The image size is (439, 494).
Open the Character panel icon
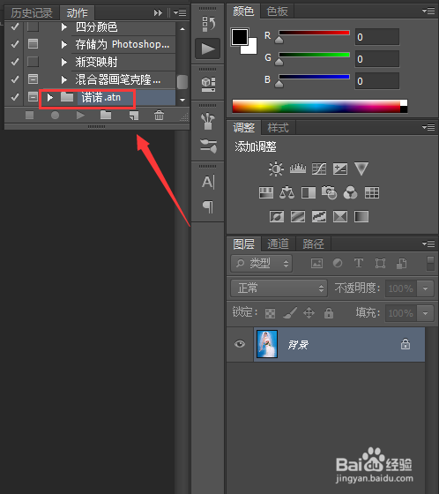(x=208, y=183)
